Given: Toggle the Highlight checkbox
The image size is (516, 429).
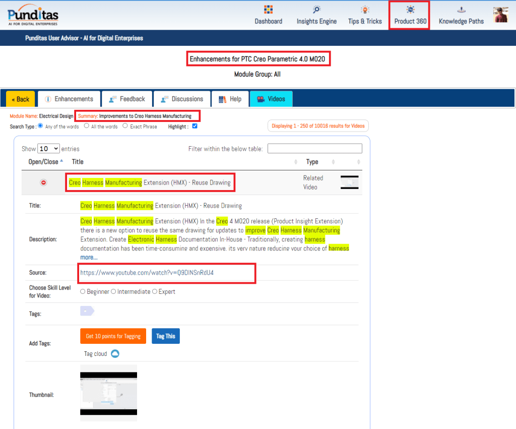Looking at the screenshot, I should 195,126.
